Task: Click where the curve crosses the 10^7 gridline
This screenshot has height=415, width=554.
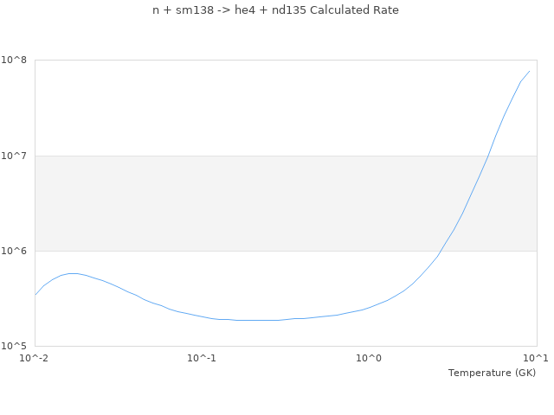Action: 488,156
